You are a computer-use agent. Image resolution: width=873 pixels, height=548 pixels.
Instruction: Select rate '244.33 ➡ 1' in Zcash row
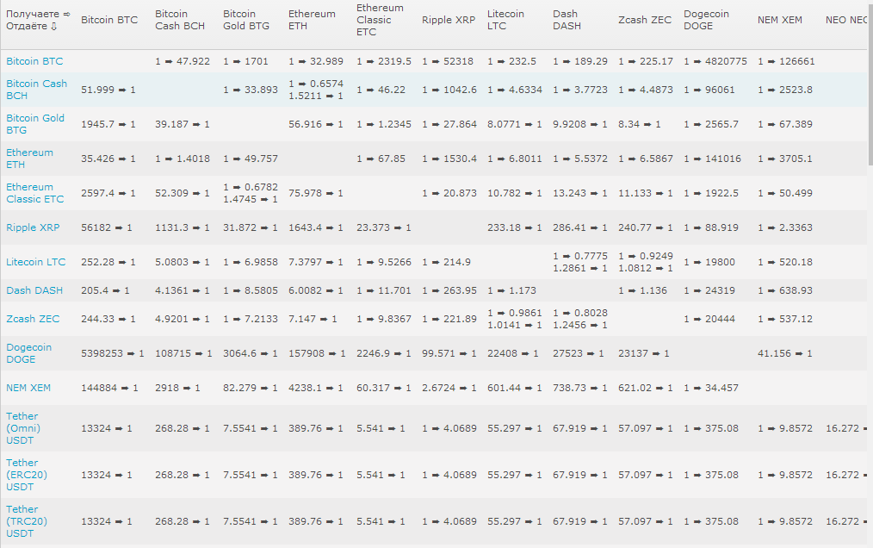coord(108,319)
